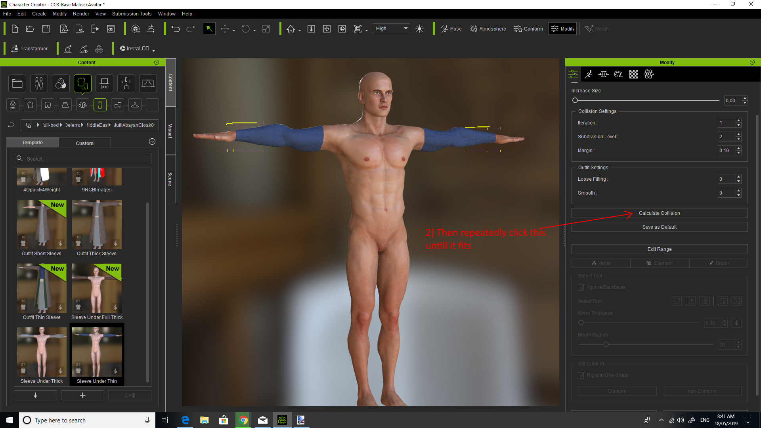Image resolution: width=761 pixels, height=428 pixels.
Task: Open Google Chrome from the taskbar
Action: (x=243, y=420)
